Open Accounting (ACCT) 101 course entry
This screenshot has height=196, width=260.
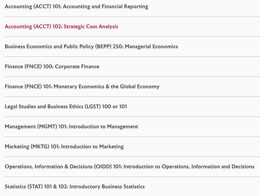click(77, 7)
